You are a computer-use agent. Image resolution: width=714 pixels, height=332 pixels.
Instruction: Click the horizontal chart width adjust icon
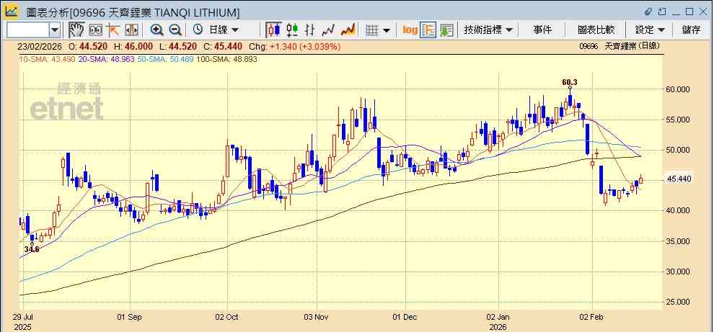pos(131,30)
